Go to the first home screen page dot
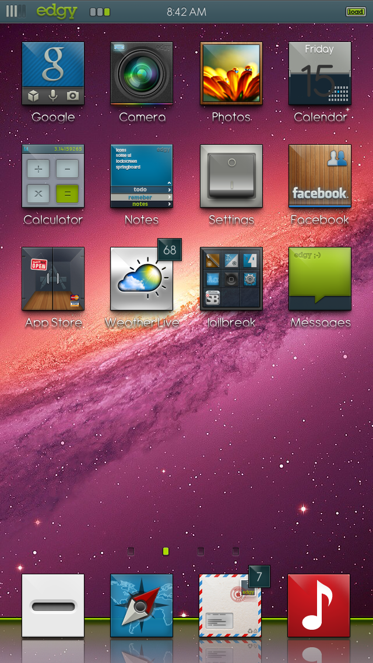373x663 pixels. point(131,551)
